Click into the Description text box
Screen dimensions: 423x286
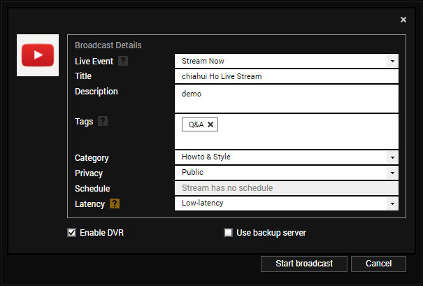point(286,98)
